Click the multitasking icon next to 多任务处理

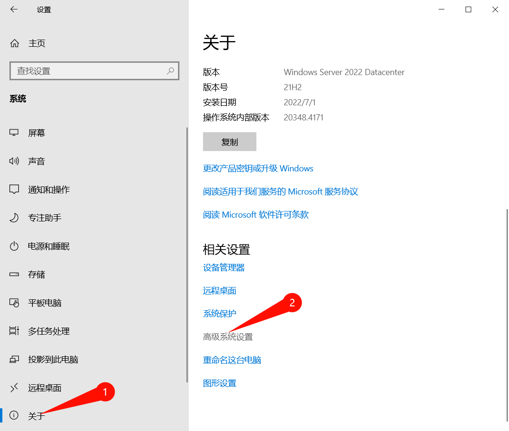[14, 331]
